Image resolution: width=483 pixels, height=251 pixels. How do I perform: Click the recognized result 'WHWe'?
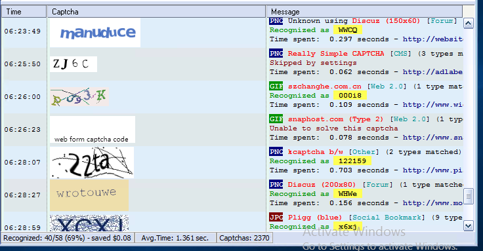click(x=348, y=194)
